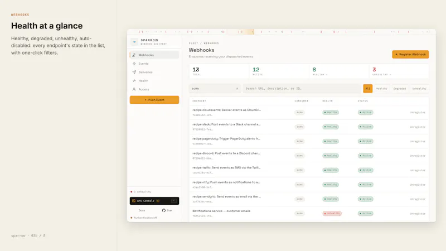Viewport: 446px width, 251px height.
Task: Open the recipe slack endpoint row
Action: [309, 127]
